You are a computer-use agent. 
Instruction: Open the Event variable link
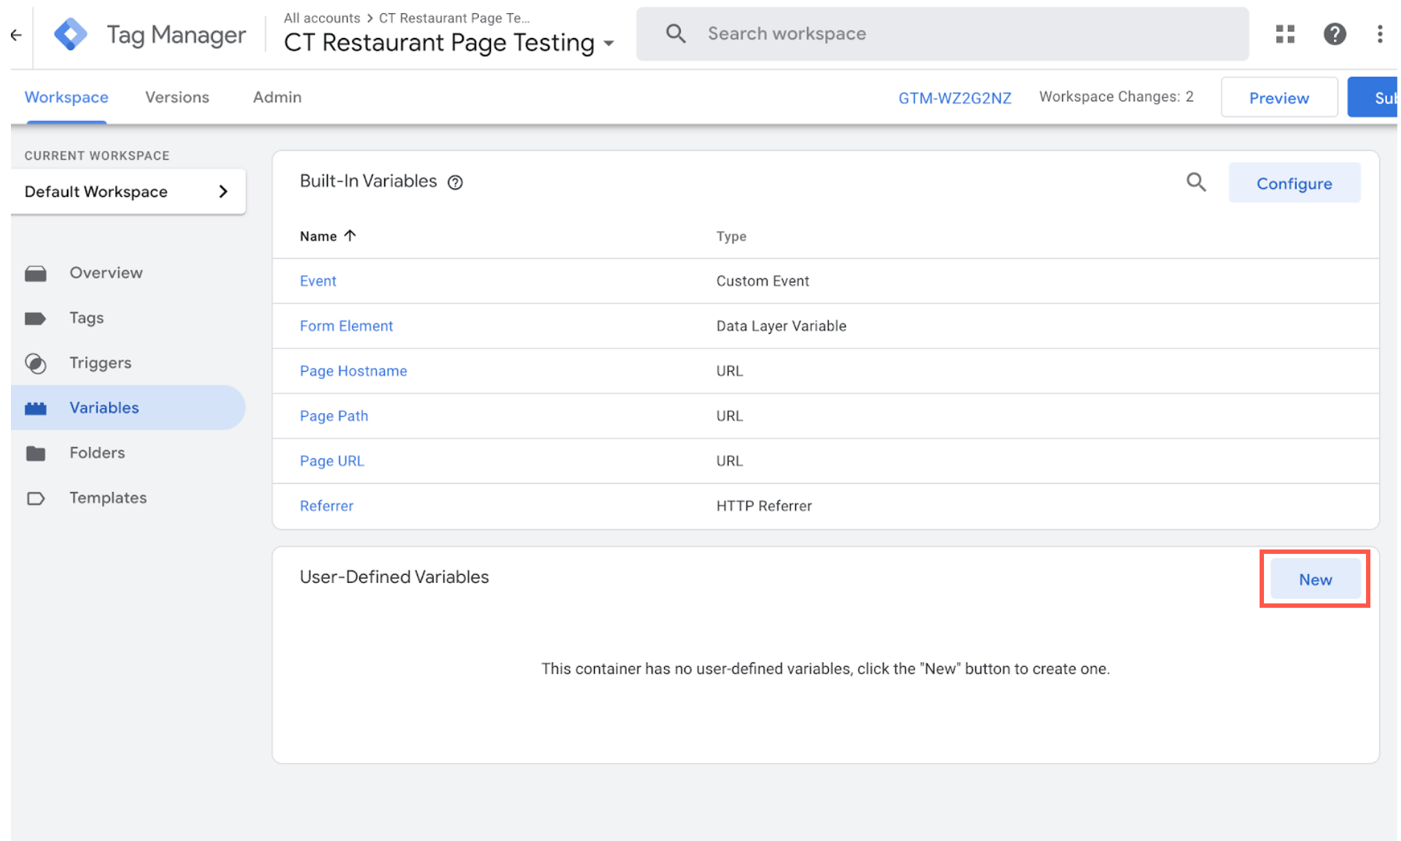(x=318, y=281)
